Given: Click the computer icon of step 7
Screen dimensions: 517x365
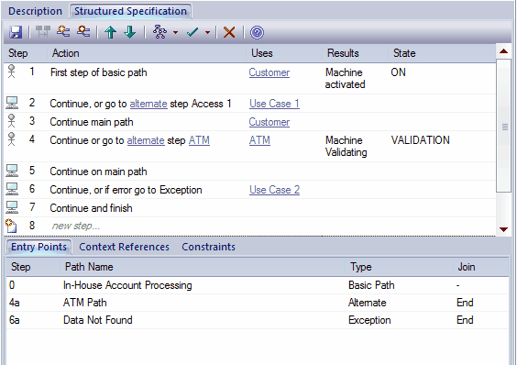Looking at the screenshot, I should tap(12, 207).
